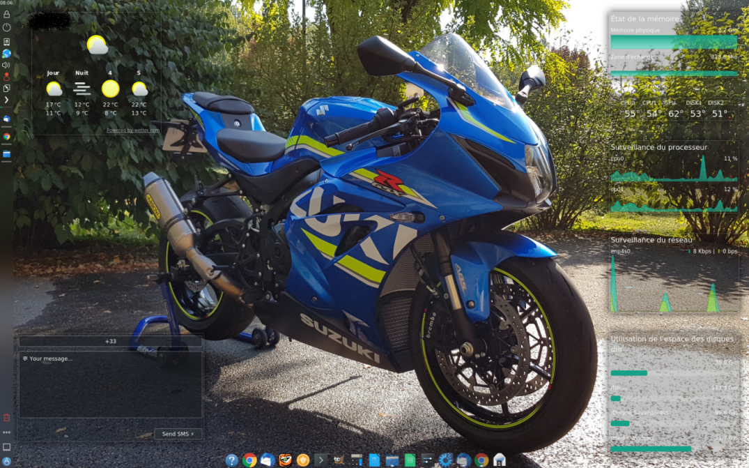Open the volume speaker icon

click(7, 65)
